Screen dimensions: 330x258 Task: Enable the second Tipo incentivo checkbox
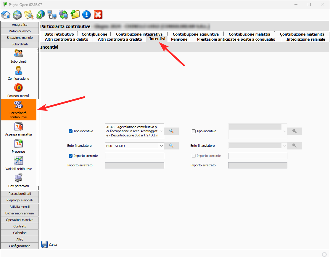[194, 131]
